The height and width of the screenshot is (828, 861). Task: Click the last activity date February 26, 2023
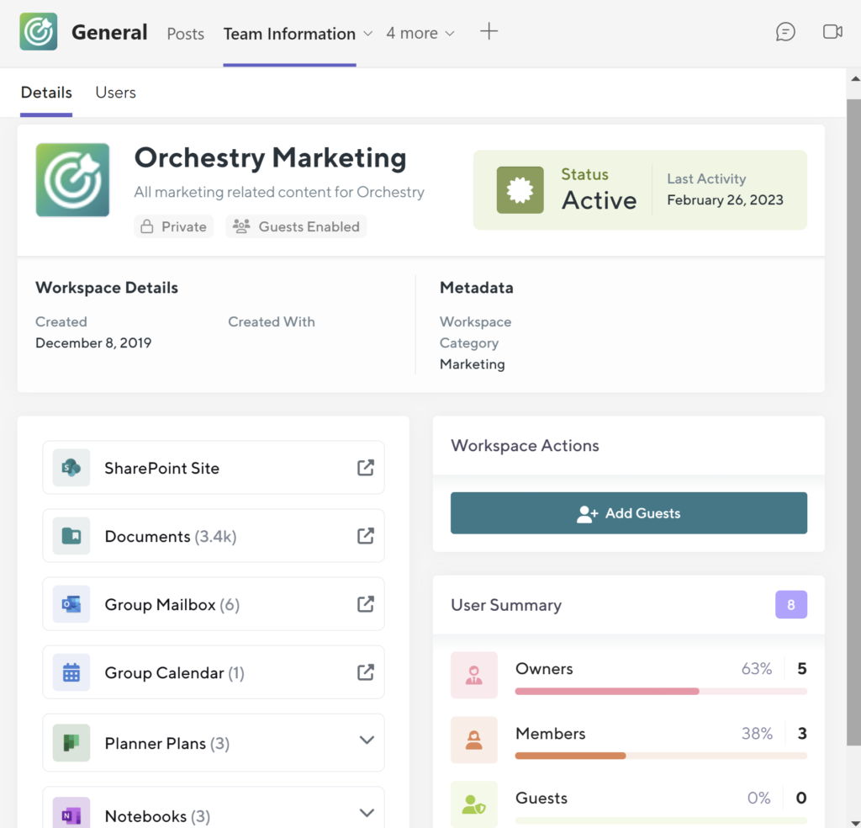(x=725, y=199)
